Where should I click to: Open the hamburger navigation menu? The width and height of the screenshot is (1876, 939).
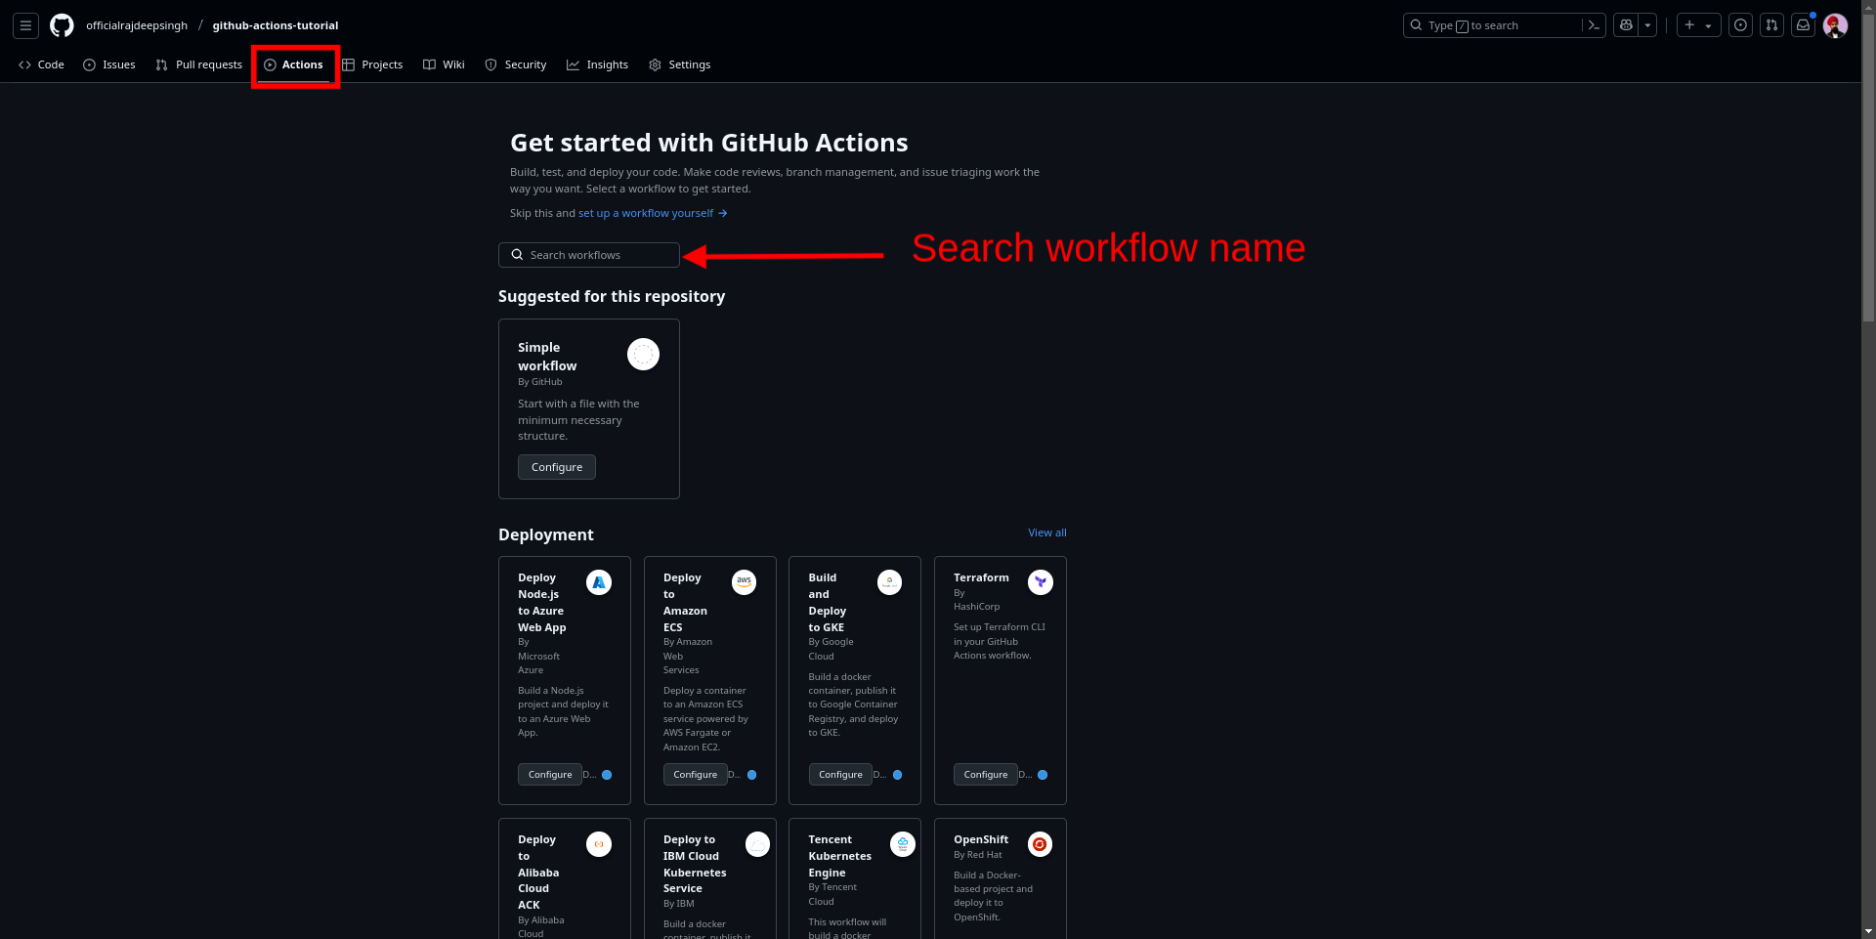[x=26, y=25]
